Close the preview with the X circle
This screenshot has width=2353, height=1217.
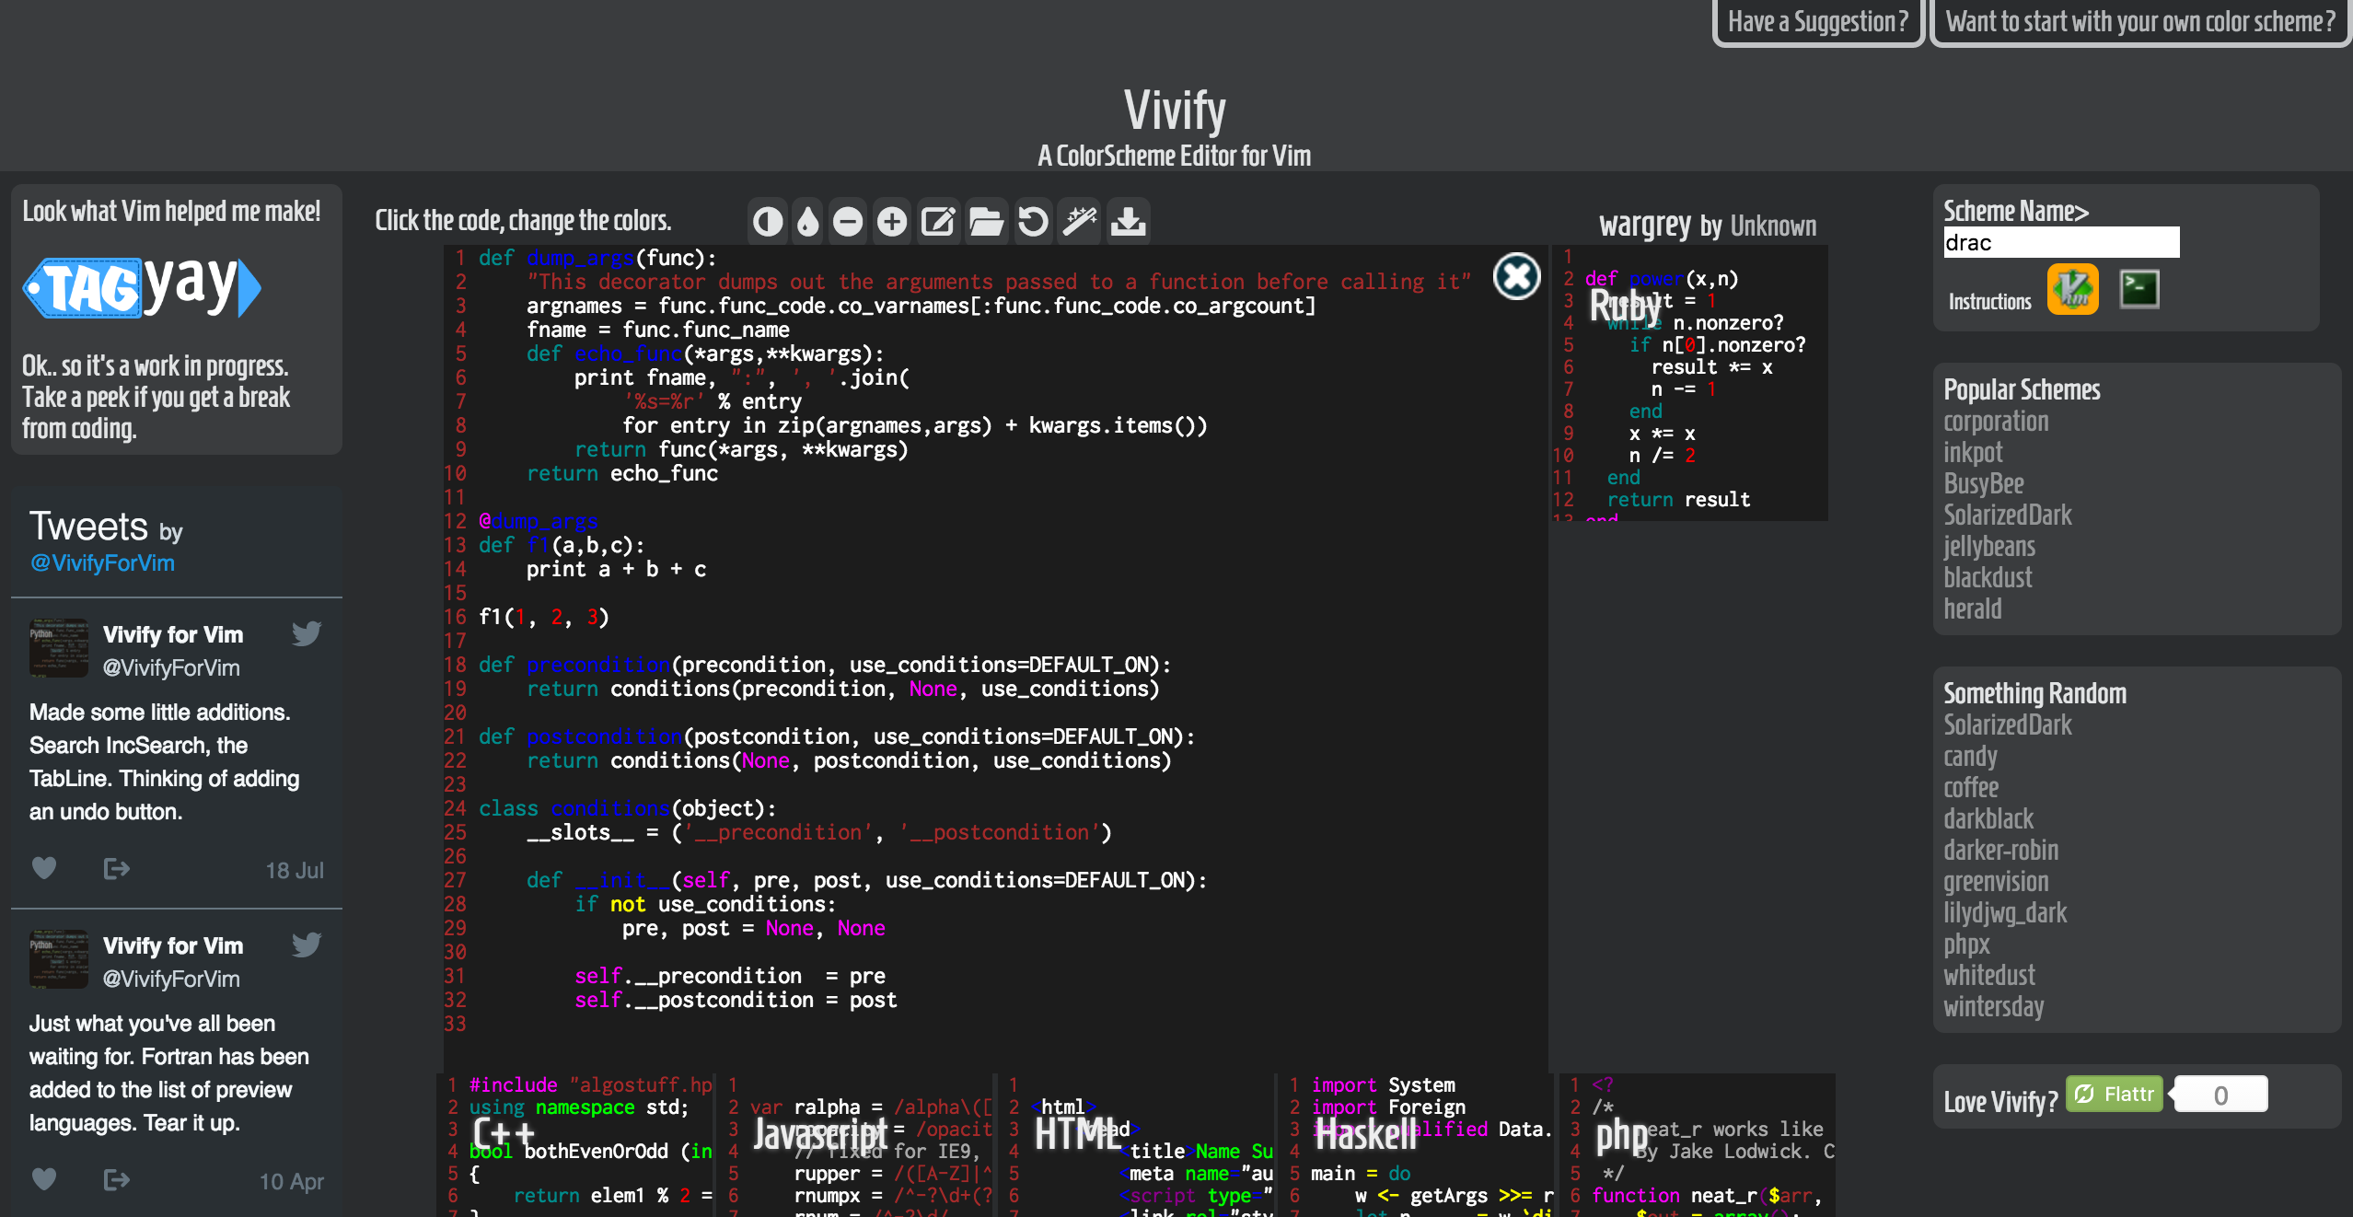pos(1516,276)
